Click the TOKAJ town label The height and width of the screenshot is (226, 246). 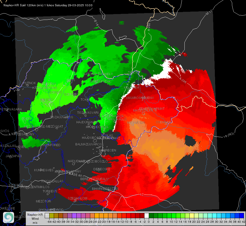point(85,100)
